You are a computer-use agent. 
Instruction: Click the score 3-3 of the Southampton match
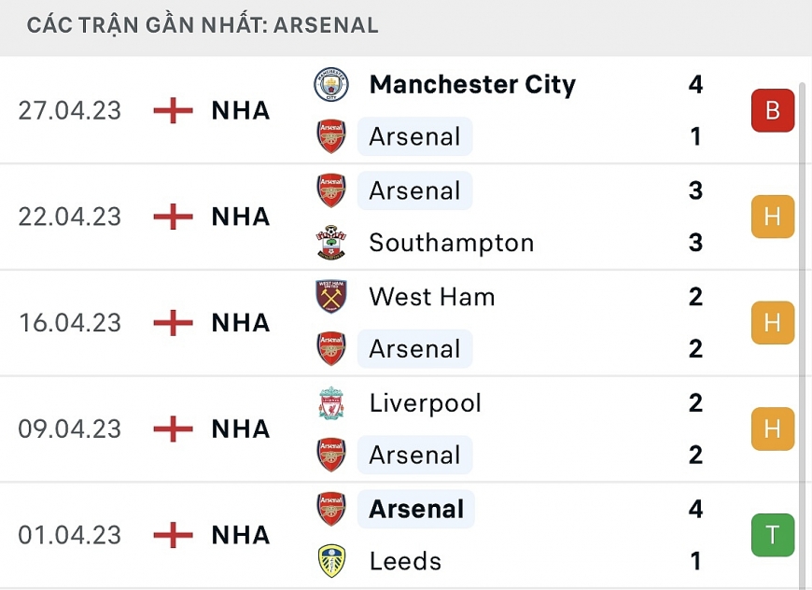click(x=695, y=217)
